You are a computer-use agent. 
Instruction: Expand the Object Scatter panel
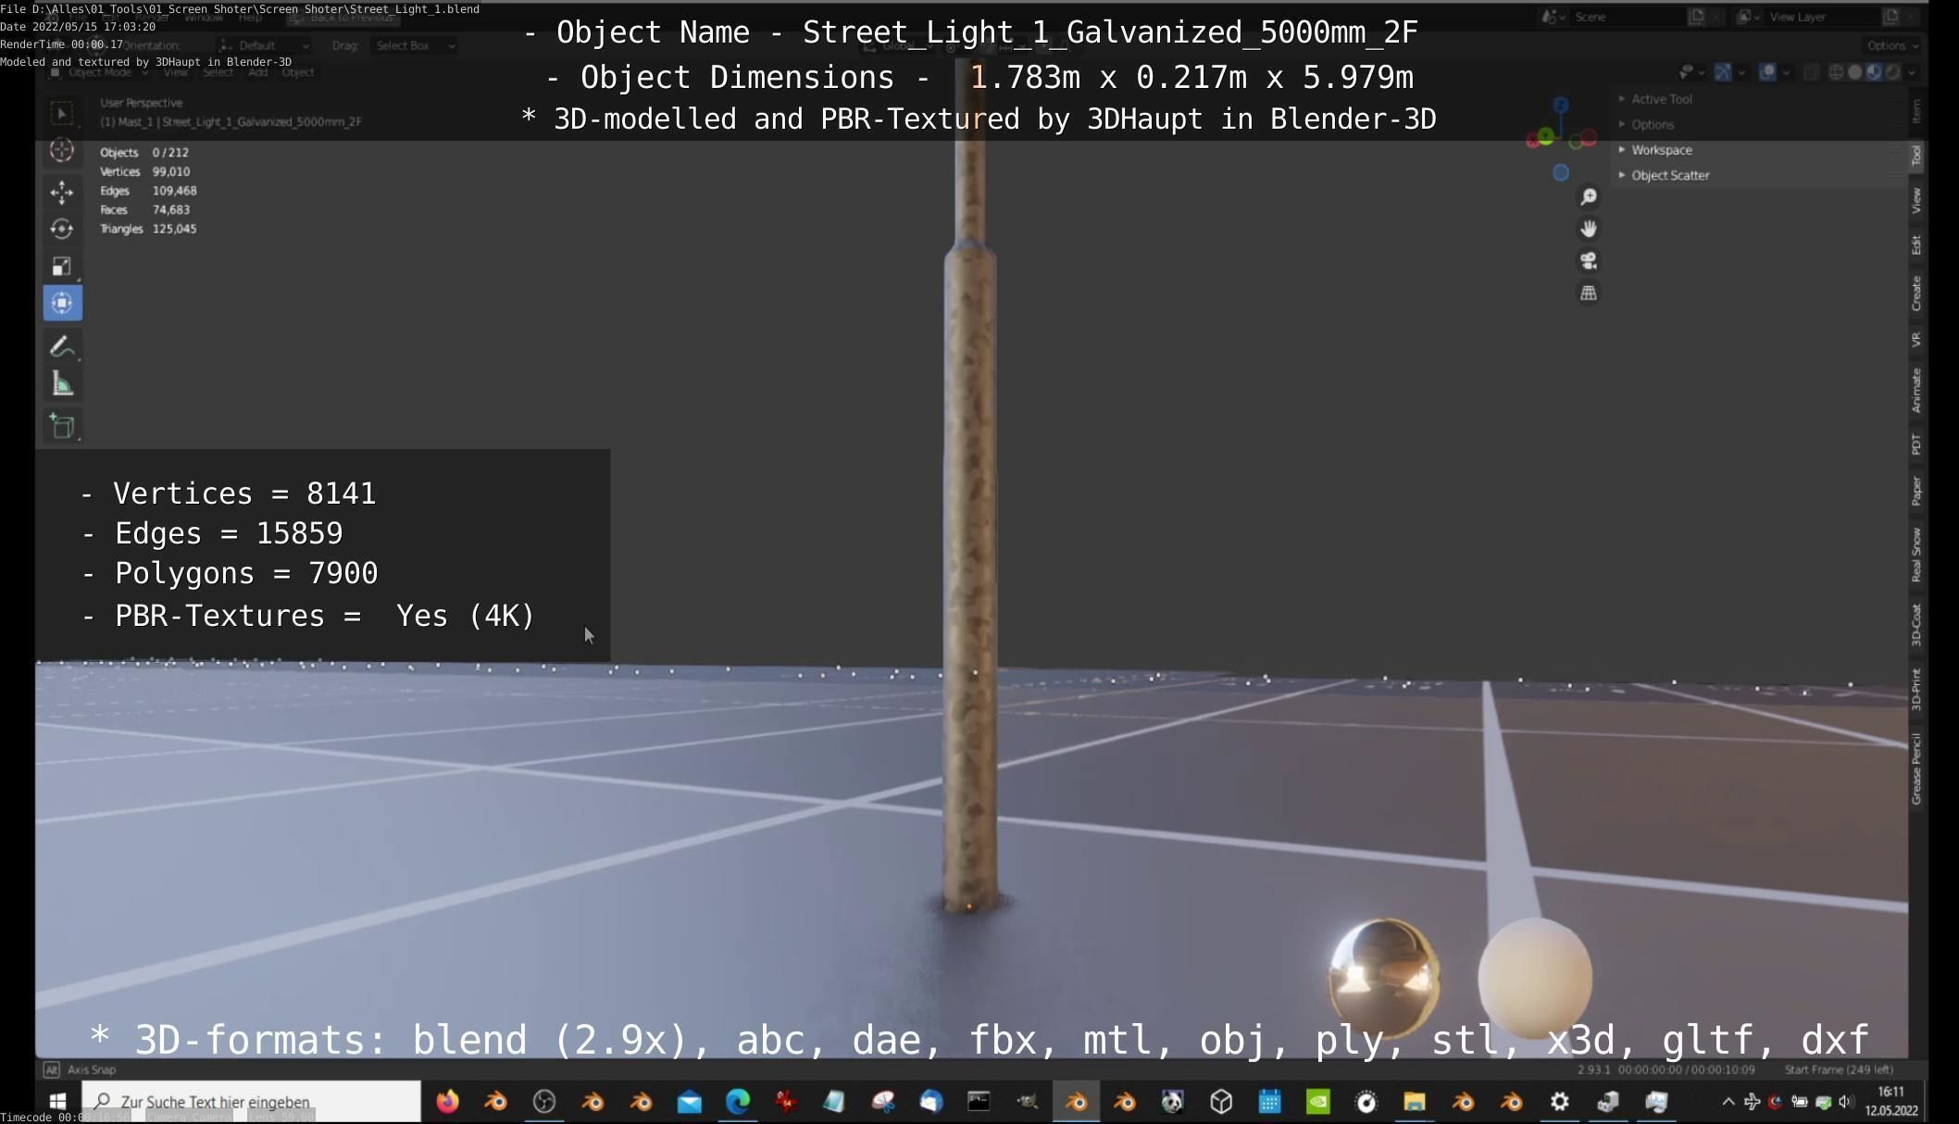(1669, 175)
